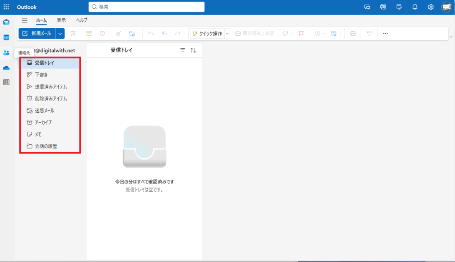Screen dimensions: 455x262
Task: Click the snooze clock icon
Action: tap(318, 34)
